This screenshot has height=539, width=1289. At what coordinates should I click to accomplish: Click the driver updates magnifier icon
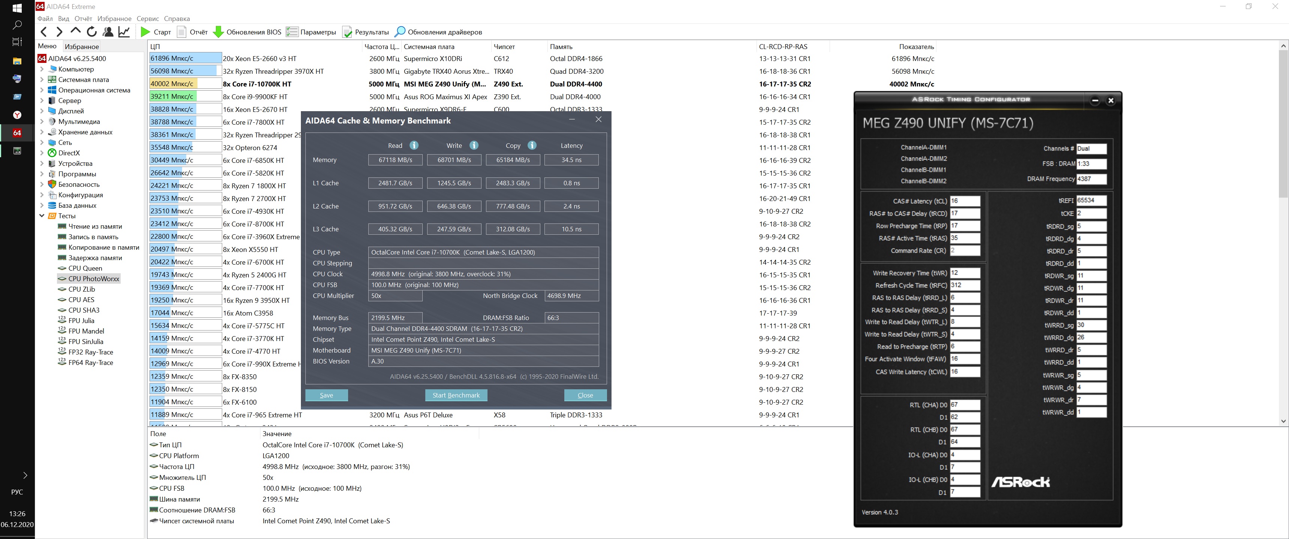[399, 32]
